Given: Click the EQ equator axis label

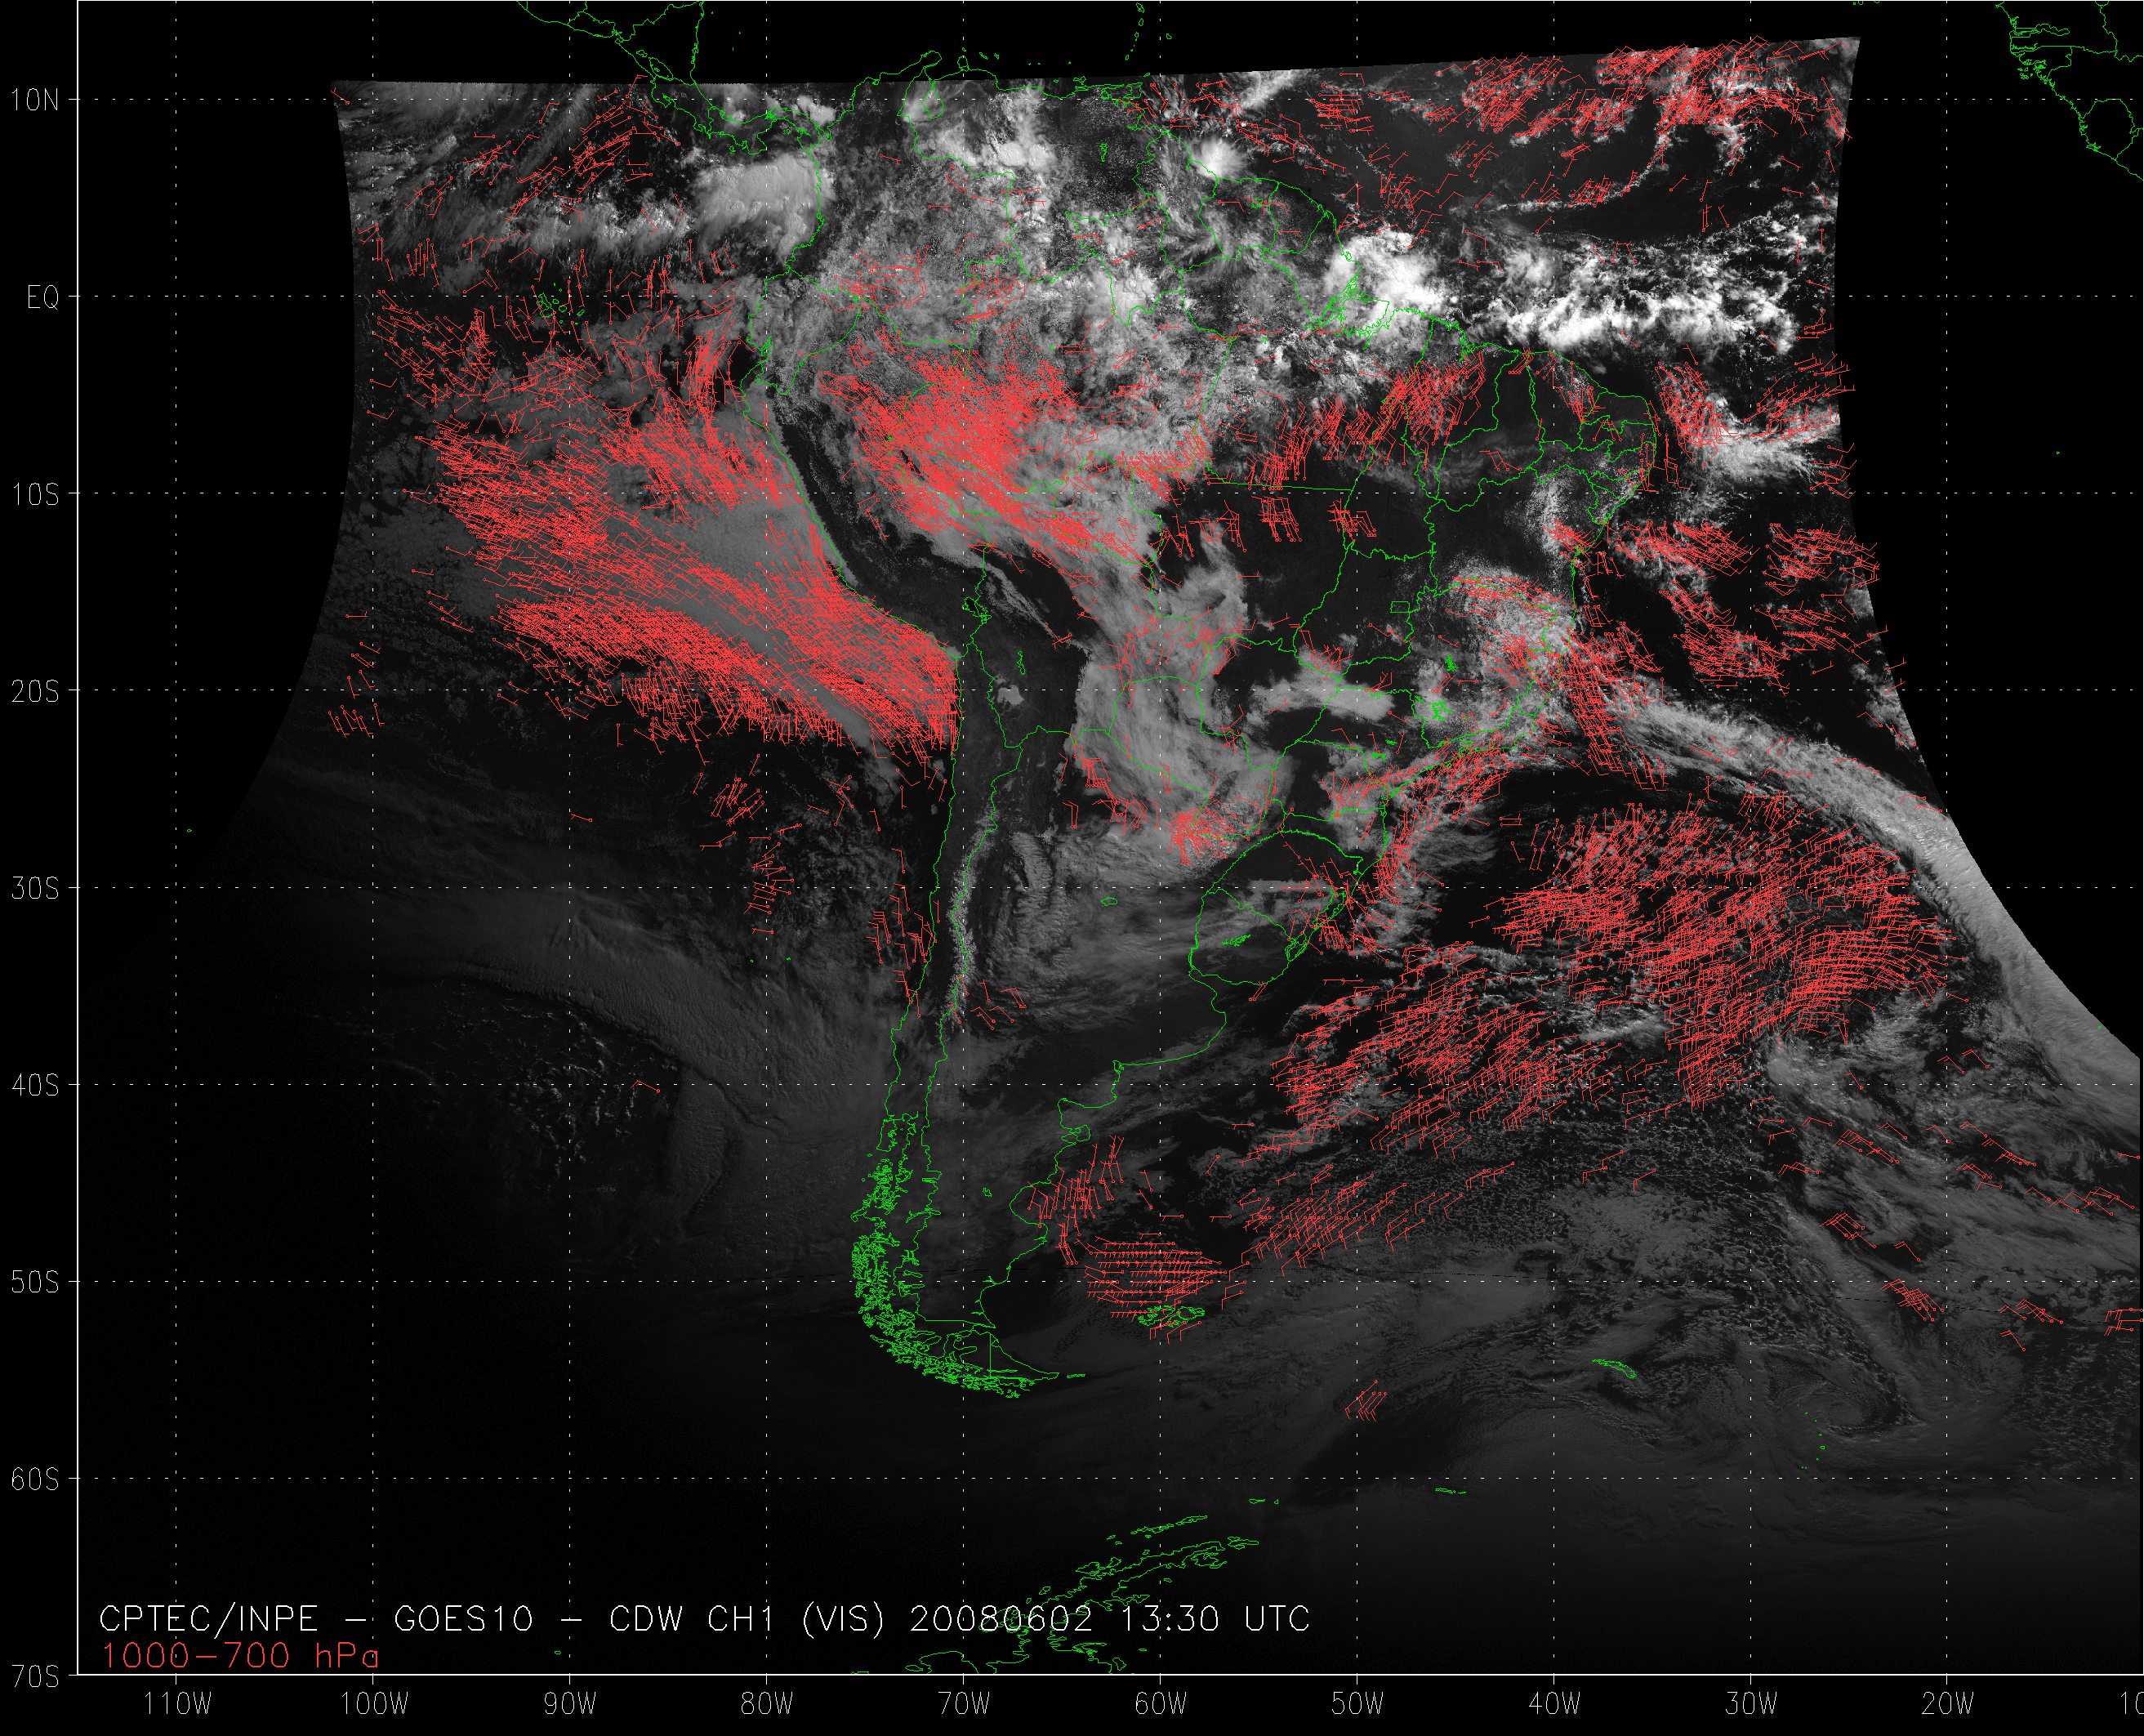Looking at the screenshot, I should [42, 298].
